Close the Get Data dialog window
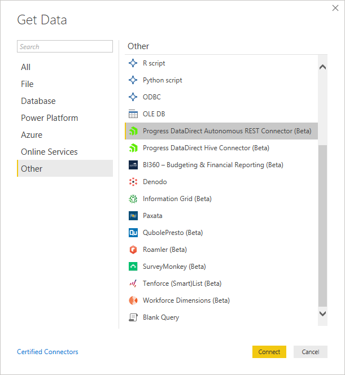The height and width of the screenshot is (375, 345). click(x=335, y=8)
